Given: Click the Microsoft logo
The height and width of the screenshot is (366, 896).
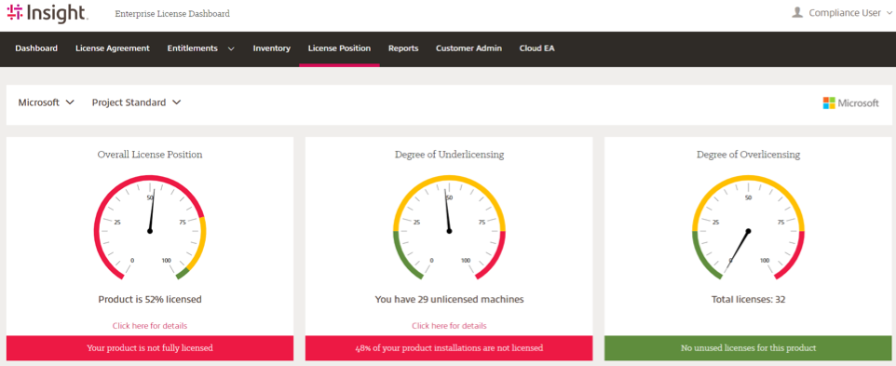Looking at the screenshot, I should [x=851, y=102].
